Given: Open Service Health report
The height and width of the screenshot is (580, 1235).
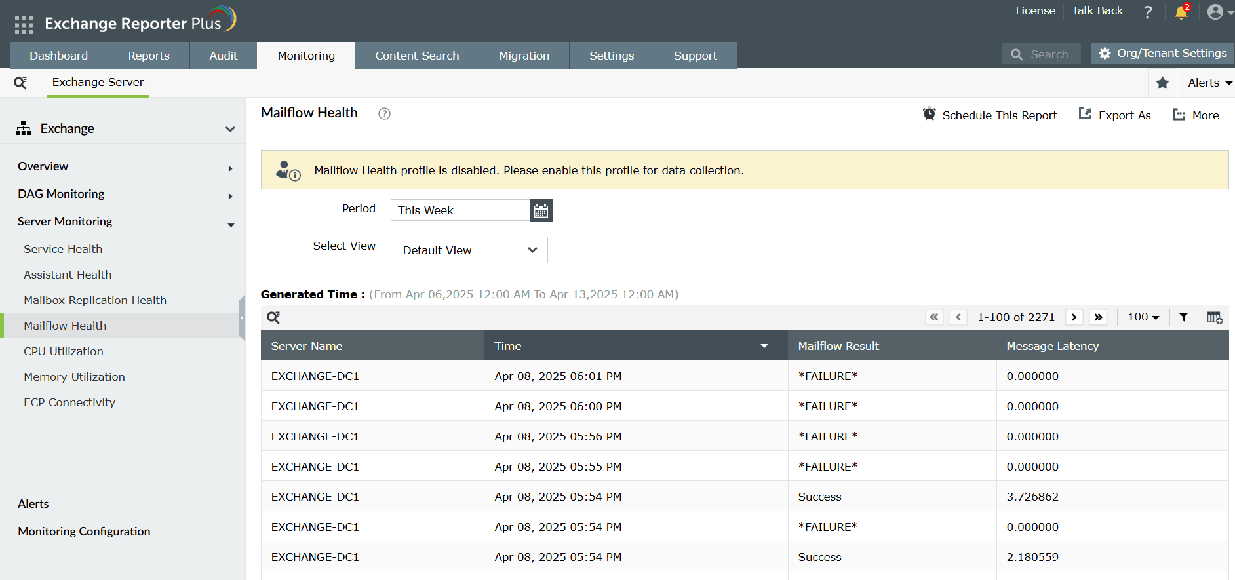Looking at the screenshot, I should tap(63, 249).
